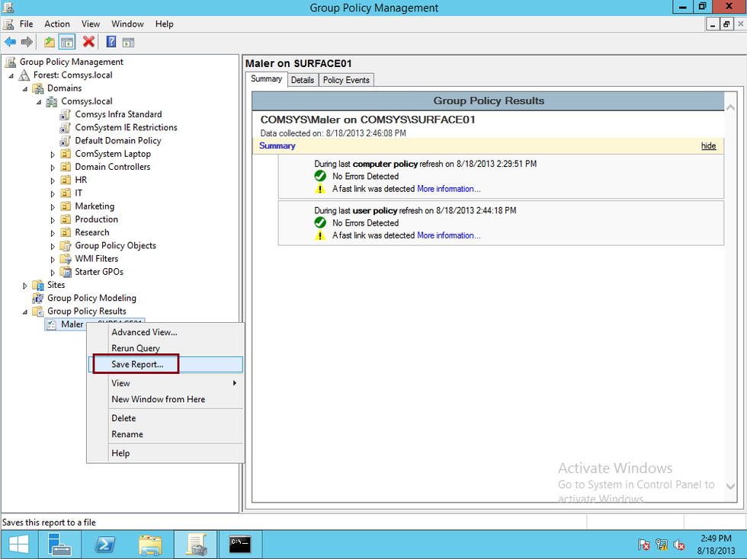The height and width of the screenshot is (559, 747).
Task: Click Help in the context menu
Action: point(165,453)
